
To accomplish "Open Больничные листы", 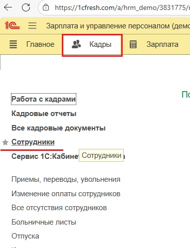I will pyautogui.click(x=44, y=222).
